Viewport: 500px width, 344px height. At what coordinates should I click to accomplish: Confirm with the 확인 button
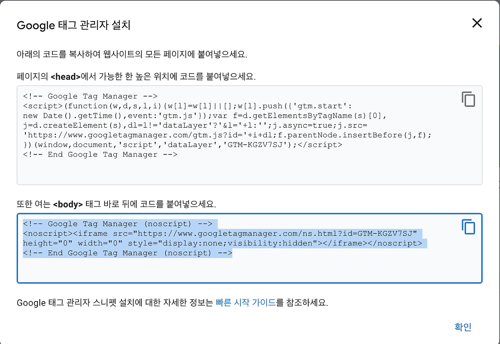pos(463,327)
